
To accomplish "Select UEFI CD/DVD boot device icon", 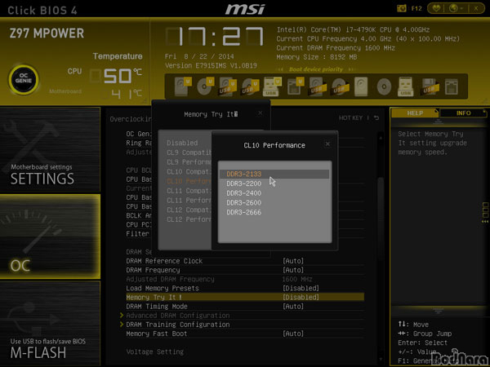I will click(x=205, y=86).
